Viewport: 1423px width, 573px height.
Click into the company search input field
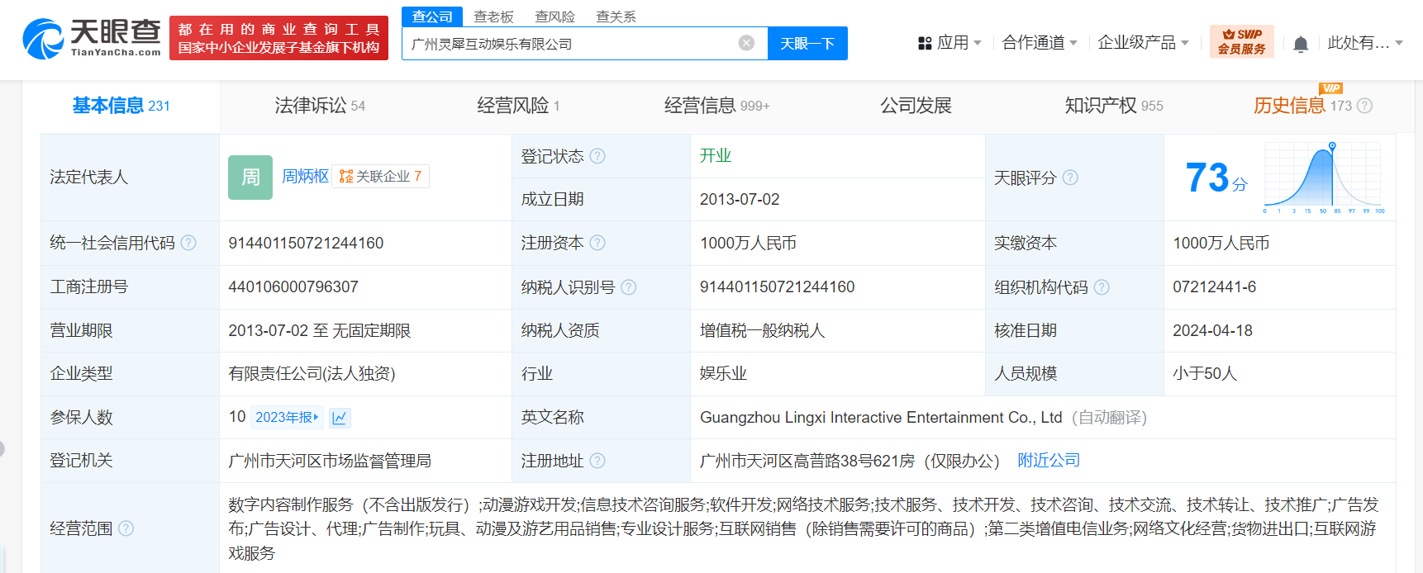click(570, 44)
